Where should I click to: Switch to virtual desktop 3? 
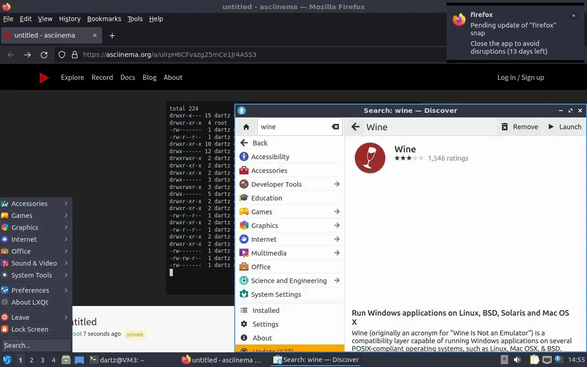[x=43, y=360]
